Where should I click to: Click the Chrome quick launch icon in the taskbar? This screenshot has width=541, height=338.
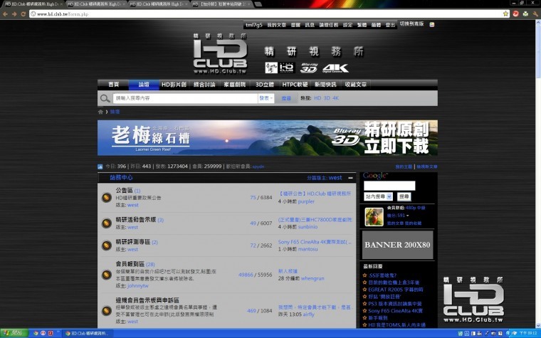click(x=36, y=333)
